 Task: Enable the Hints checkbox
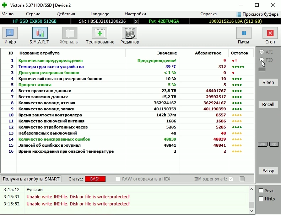pyautogui.click(x=261, y=199)
